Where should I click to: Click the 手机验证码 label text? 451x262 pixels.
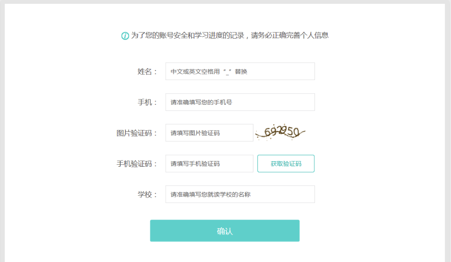[136, 163]
